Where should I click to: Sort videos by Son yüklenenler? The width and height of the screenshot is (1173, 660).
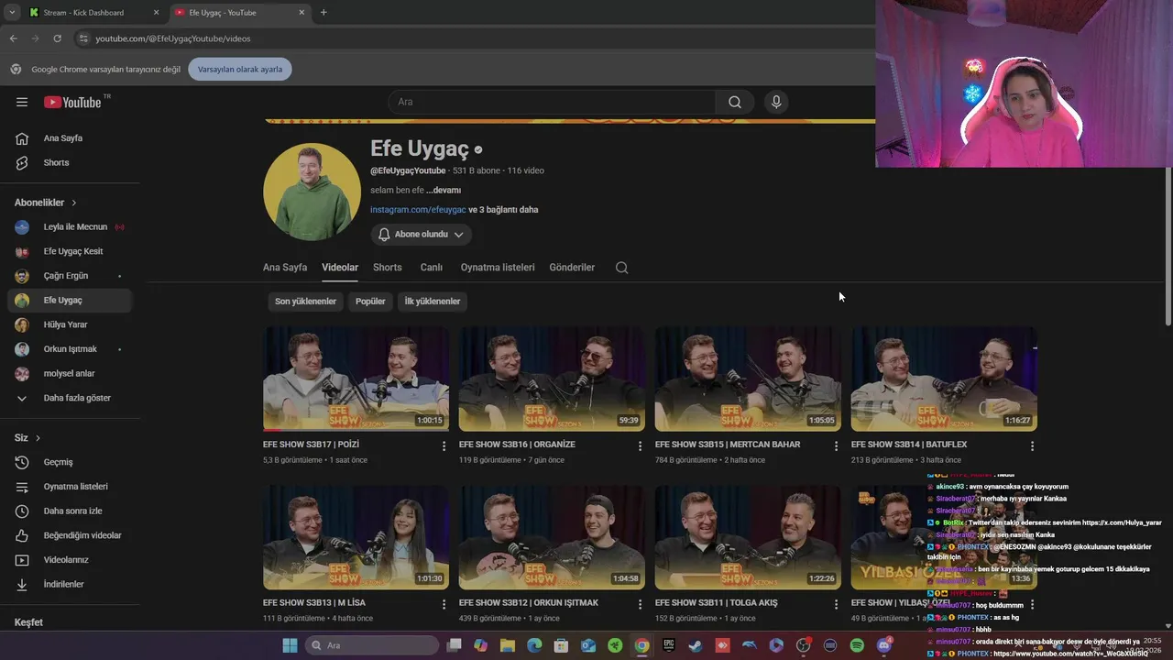pos(305,301)
